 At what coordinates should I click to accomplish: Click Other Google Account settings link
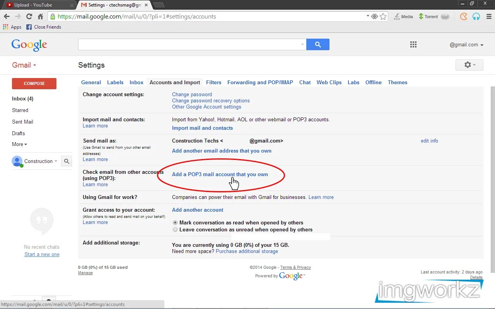(x=207, y=107)
